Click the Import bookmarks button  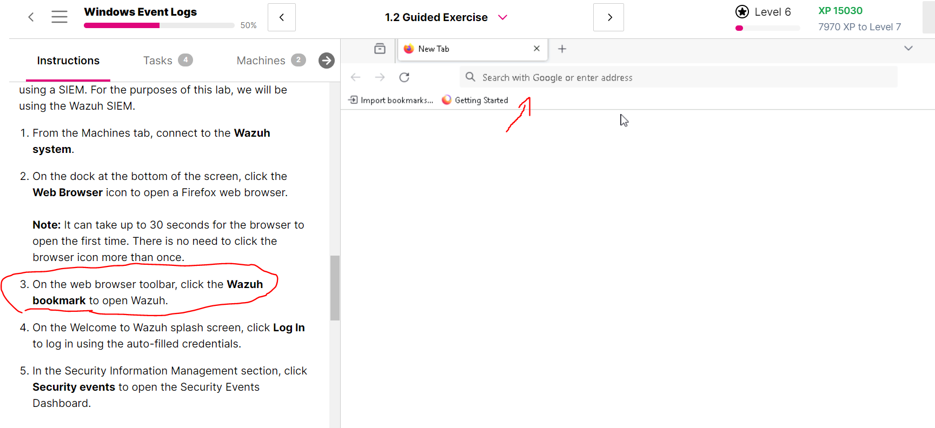(391, 100)
